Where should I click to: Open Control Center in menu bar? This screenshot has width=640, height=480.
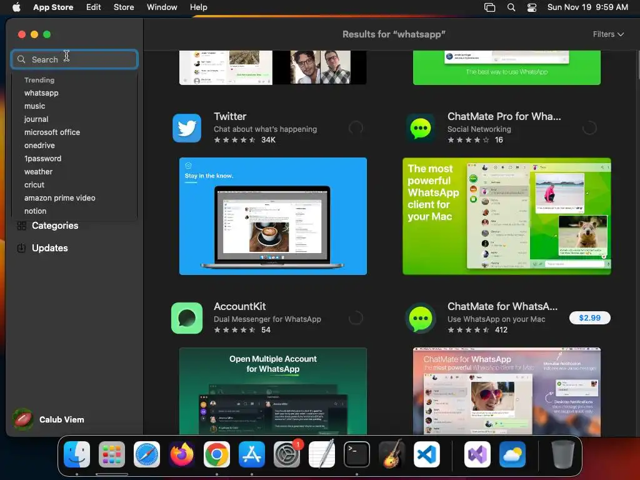click(532, 7)
